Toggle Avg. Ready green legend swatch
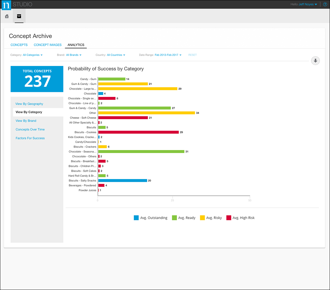Viewport: 330px width, 290px height. tap(174, 218)
